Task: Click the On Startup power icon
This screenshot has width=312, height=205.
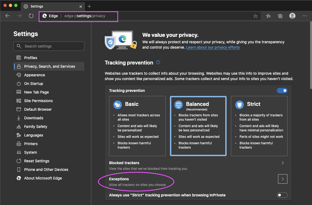Action: tap(19, 84)
